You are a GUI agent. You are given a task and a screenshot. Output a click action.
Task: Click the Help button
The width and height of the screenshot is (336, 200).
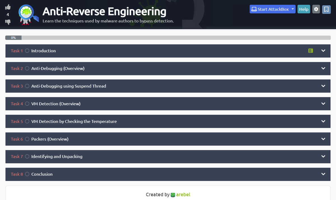(304, 9)
